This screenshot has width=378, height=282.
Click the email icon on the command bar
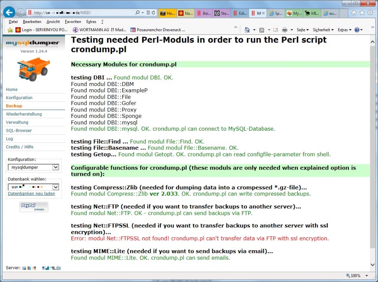click(x=275, y=30)
